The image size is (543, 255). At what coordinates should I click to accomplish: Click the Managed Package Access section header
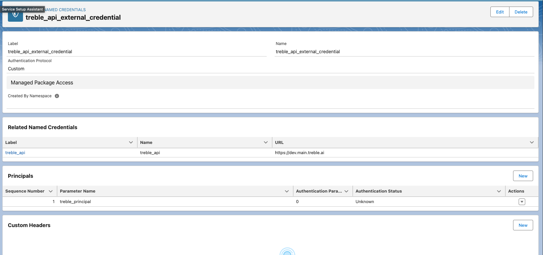[x=270, y=82]
